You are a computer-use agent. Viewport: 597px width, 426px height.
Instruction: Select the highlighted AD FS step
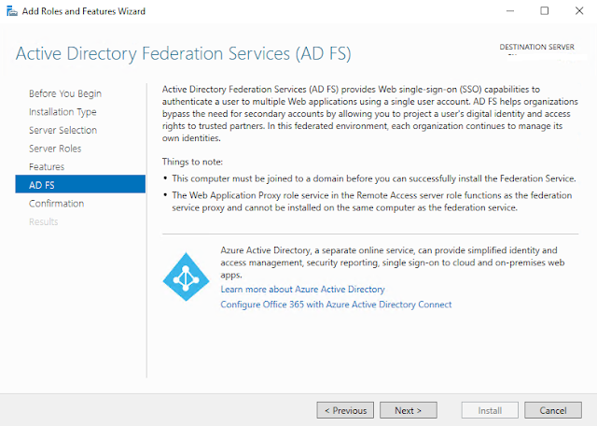[x=42, y=185]
